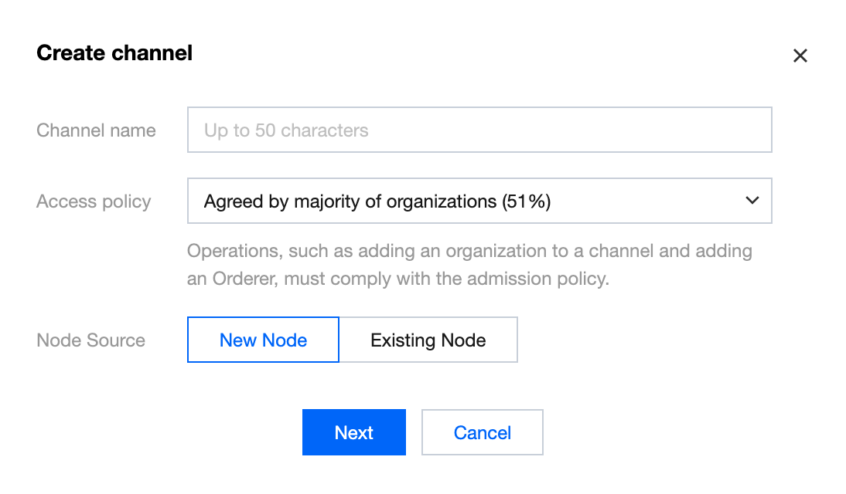Click the X icon at dialog corner
The width and height of the screenshot is (846, 494).
tap(800, 56)
